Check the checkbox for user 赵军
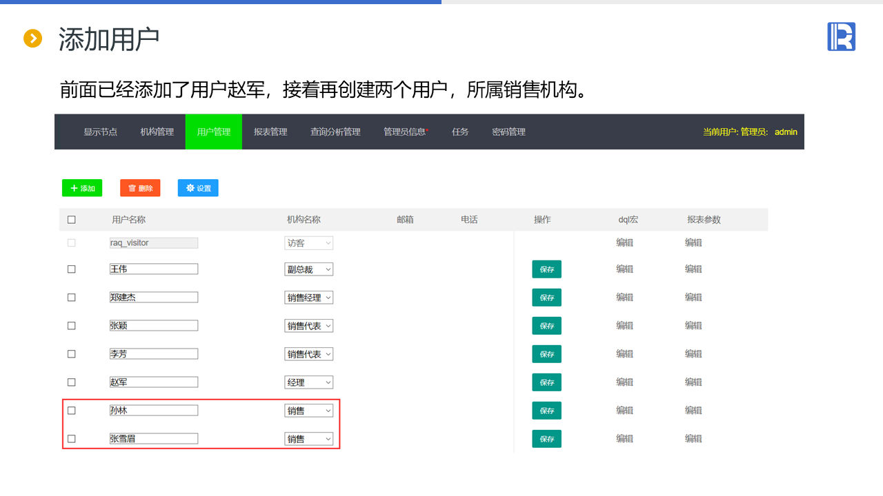The image size is (883, 496). click(72, 382)
